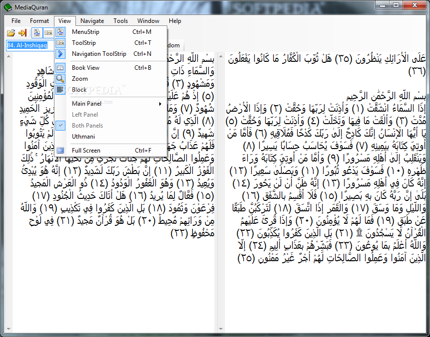Screen dimensions: 430x337
Task: Toggle Navigation ToolStrip entry
Action: tap(111, 54)
